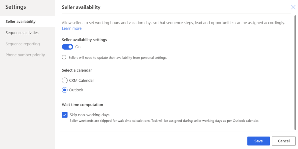Switch to Sequence activities settings
This screenshot has height=149, width=298.
pos(22,33)
